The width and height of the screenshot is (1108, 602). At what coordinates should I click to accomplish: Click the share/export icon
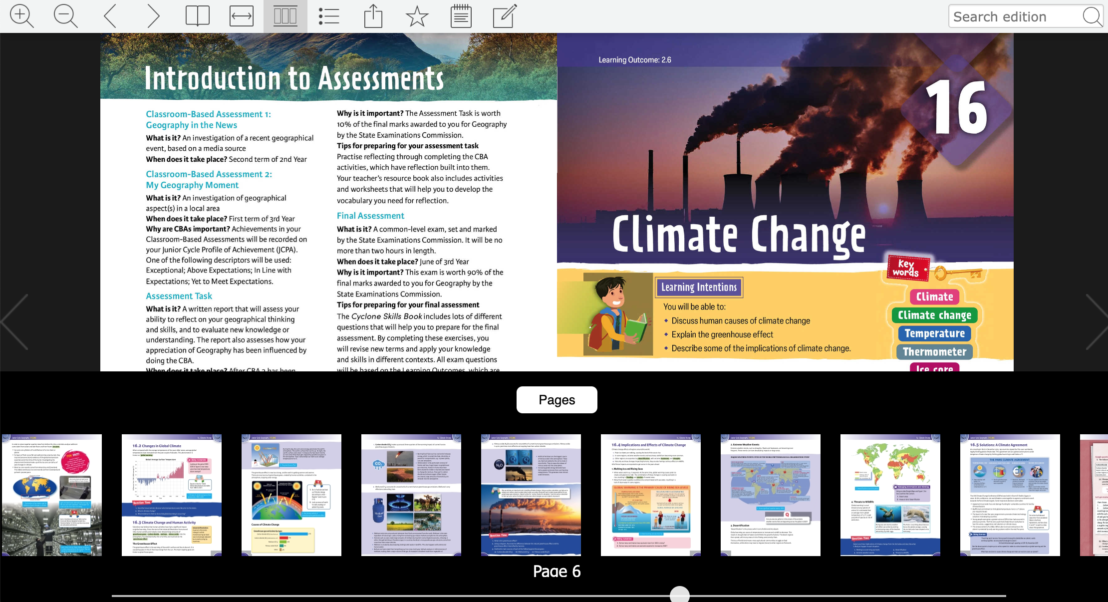[x=373, y=16]
